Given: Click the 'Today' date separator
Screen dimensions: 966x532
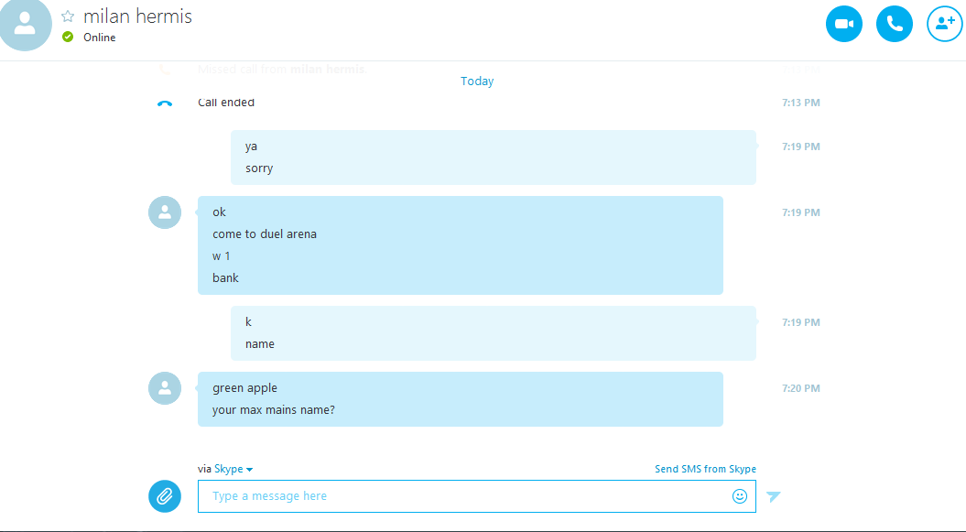Looking at the screenshot, I should click(x=477, y=81).
